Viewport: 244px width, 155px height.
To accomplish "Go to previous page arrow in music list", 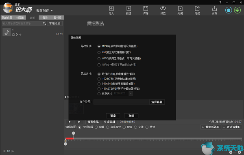I will (4, 151).
